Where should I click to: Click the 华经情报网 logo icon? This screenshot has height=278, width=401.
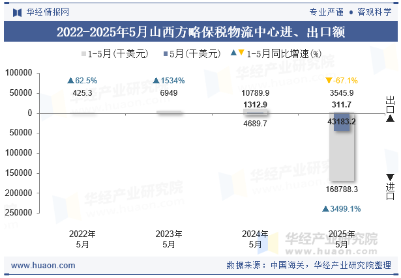click(x=17, y=12)
